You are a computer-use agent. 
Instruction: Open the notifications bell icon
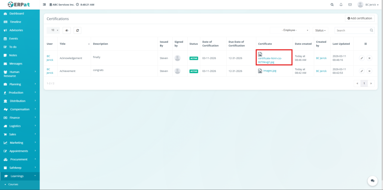[x=341, y=4]
